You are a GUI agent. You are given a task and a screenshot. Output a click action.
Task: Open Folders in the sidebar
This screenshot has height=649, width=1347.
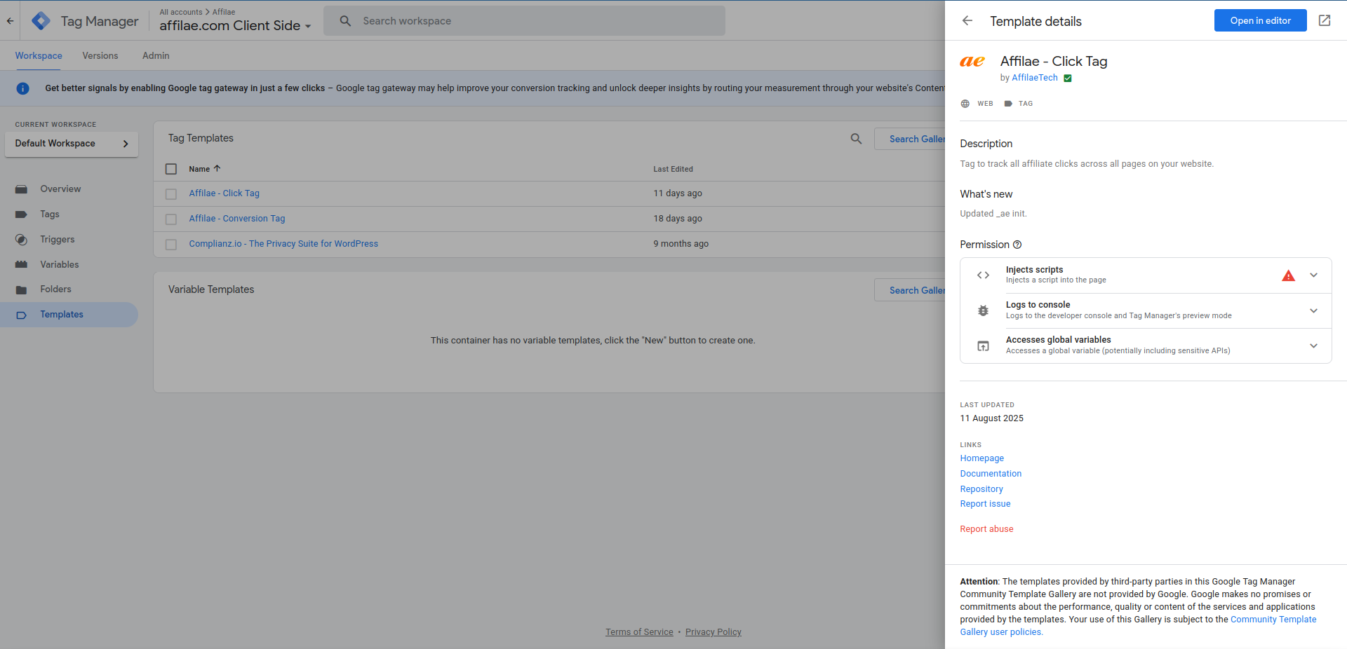point(55,289)
